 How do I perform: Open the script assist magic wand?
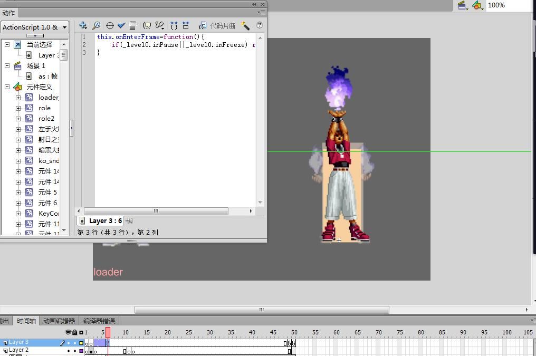(x=245, y=25)
